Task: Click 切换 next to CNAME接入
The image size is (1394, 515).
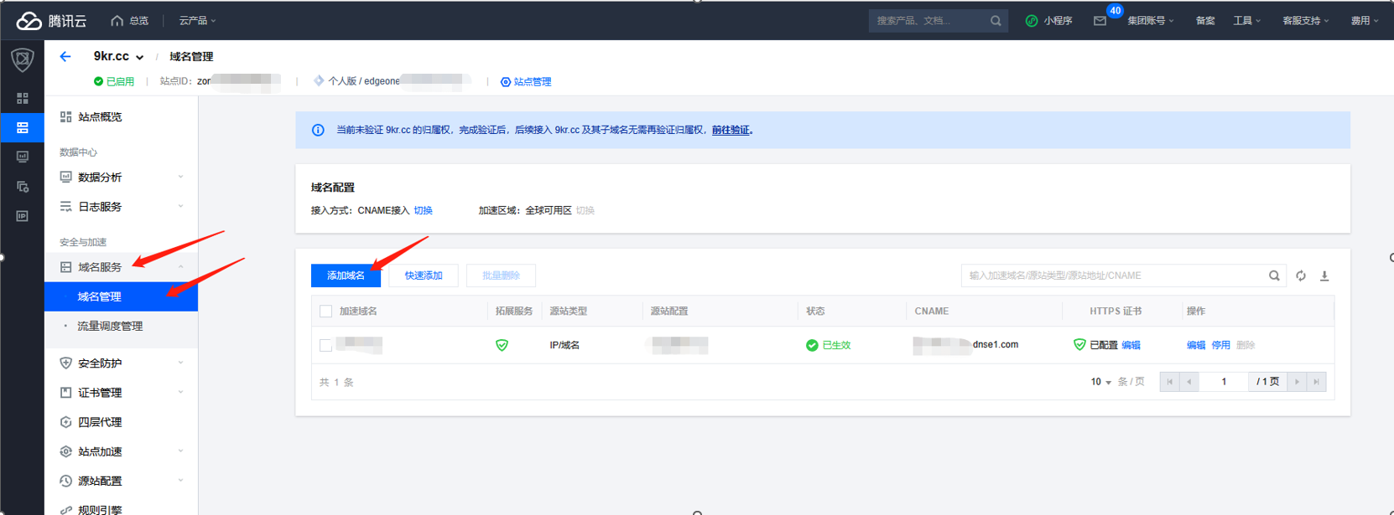Action: click(x=423, y=210)
